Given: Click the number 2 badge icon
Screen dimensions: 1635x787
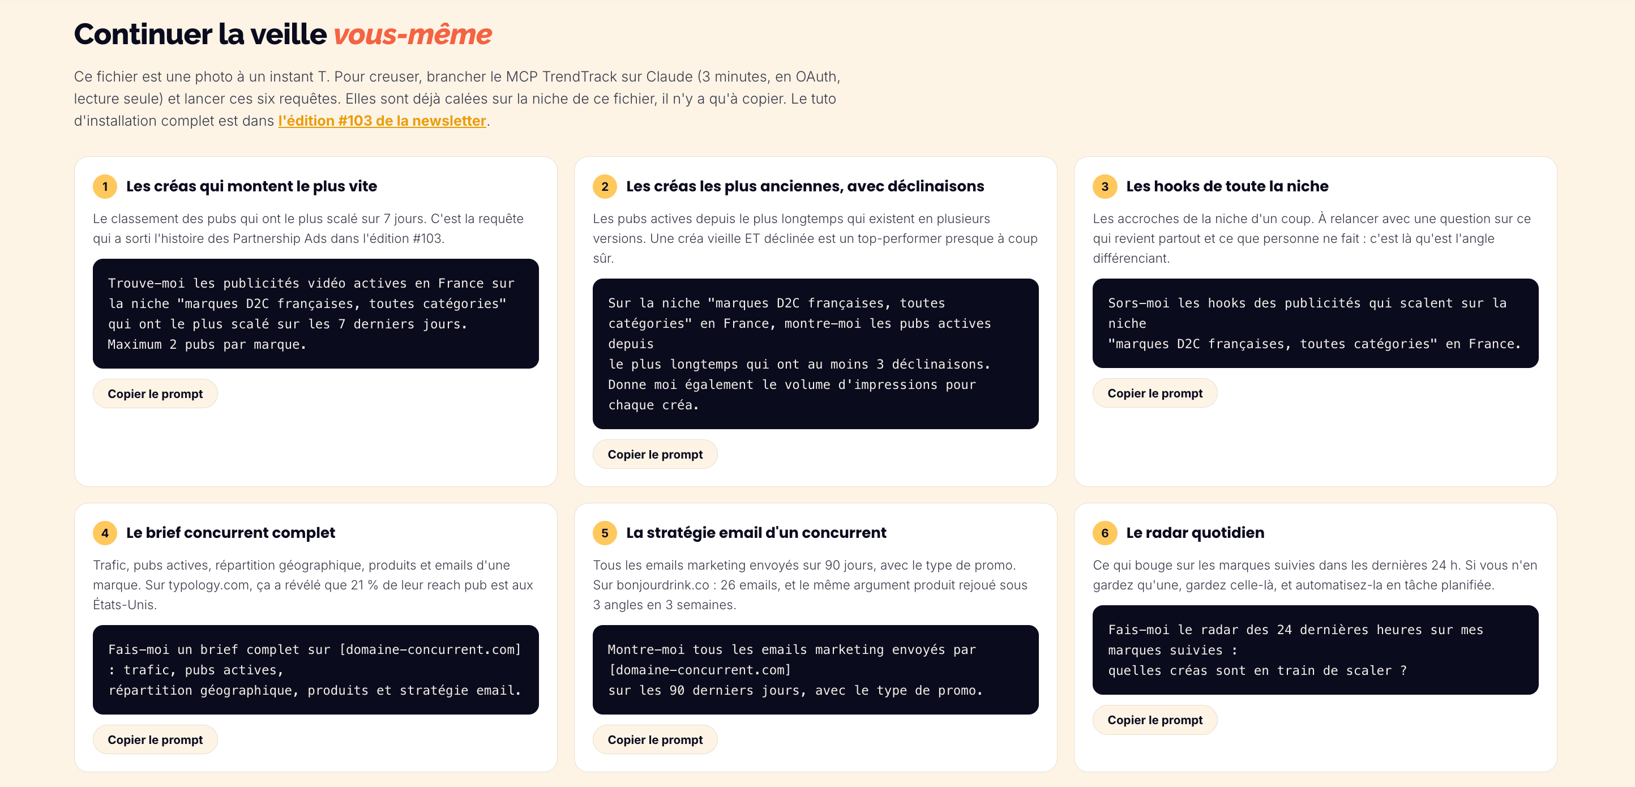Looking at the screenshot, I should (605, 187).
